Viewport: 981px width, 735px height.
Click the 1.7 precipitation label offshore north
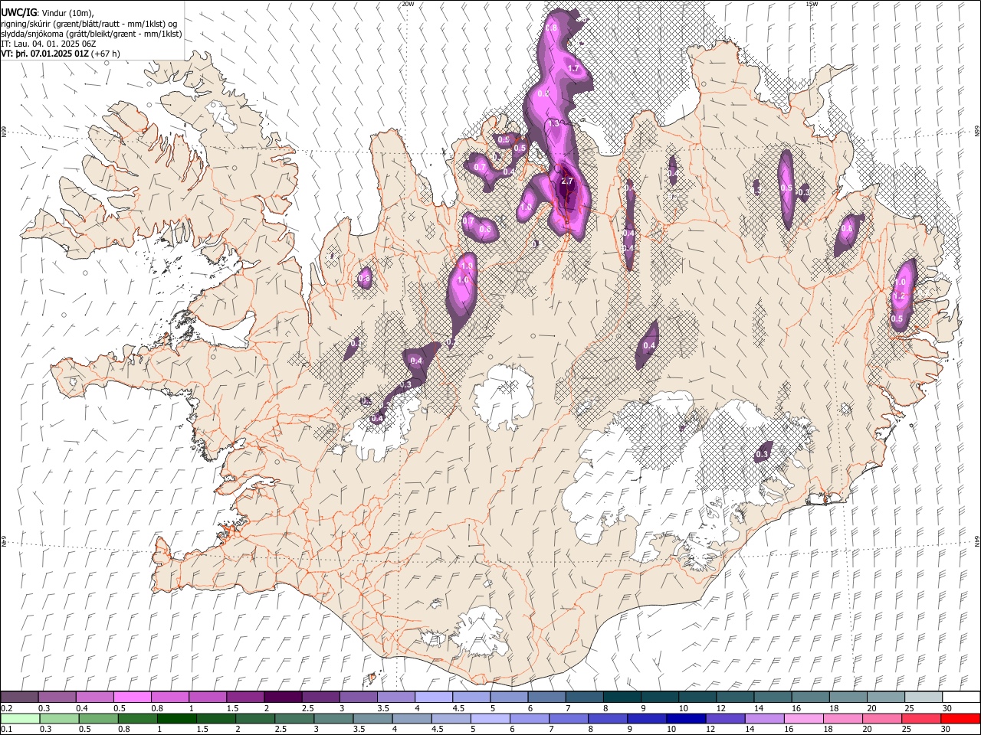point(573,69)
